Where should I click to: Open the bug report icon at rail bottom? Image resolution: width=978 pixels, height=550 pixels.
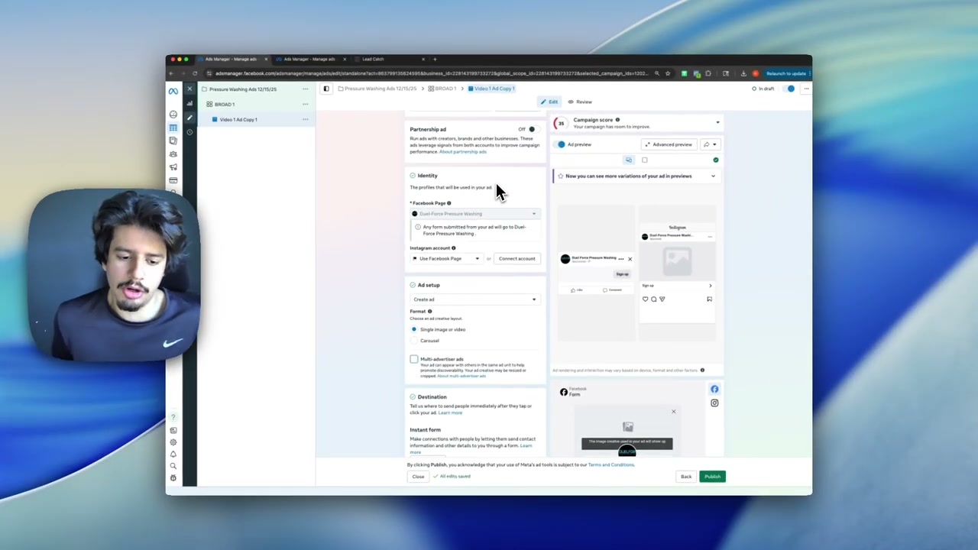(173, 478)
